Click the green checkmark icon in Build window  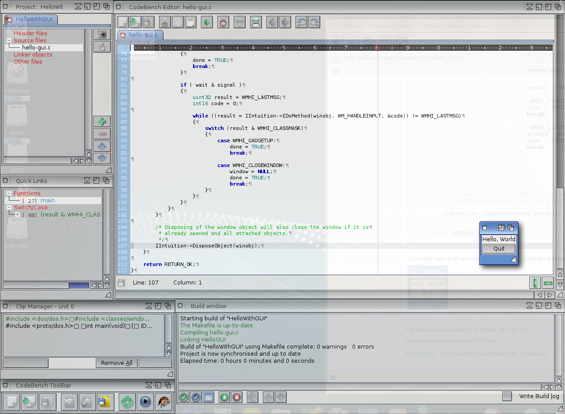tap(184, 397)
